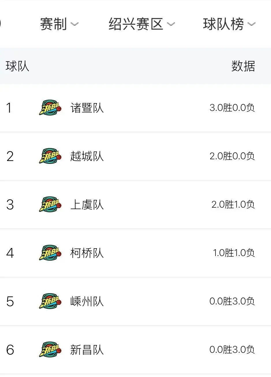
Task: Select the 球队榜 ranking menu
Action: (223, 24)
